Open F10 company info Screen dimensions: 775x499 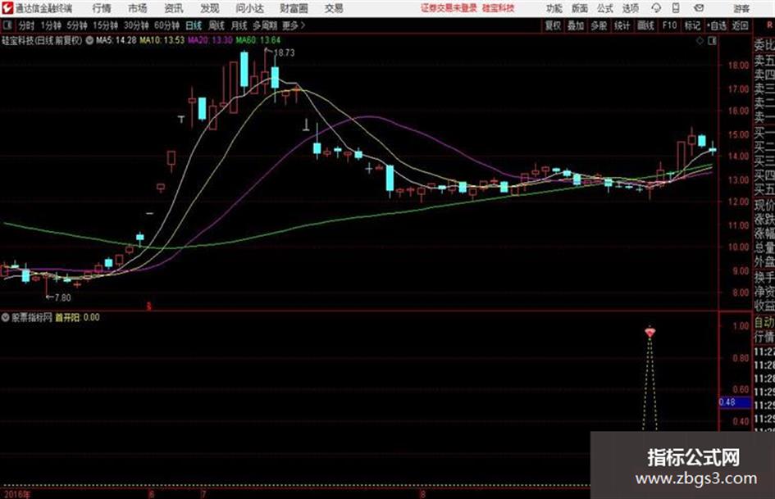click(x=669, y=25)
